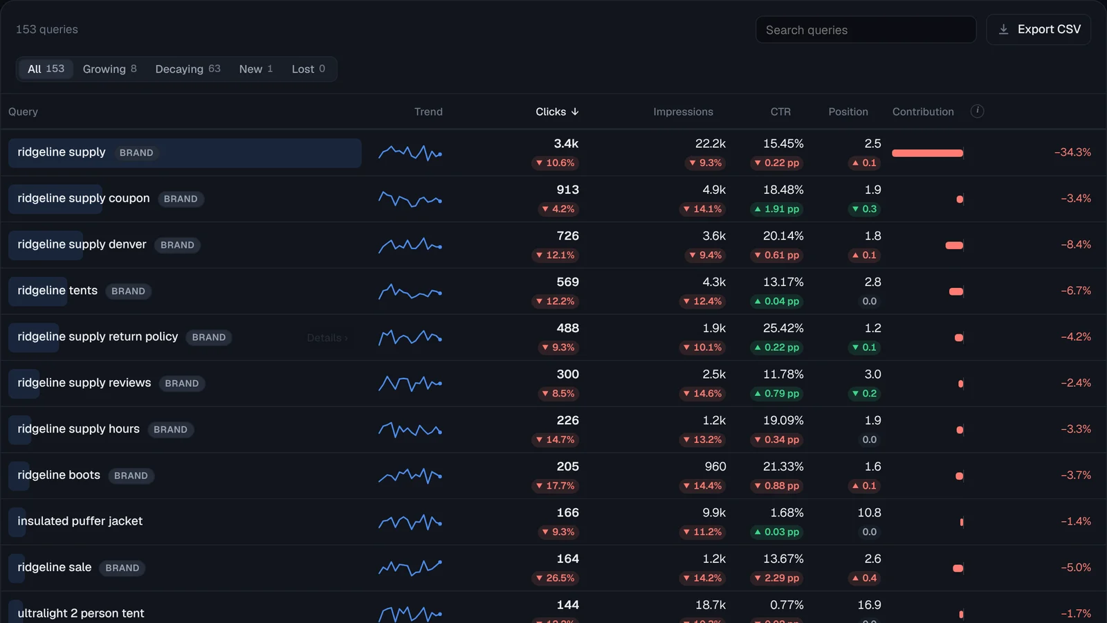Focus the Search queries field
The image size is (1107, 623).
tap(866, 30)
